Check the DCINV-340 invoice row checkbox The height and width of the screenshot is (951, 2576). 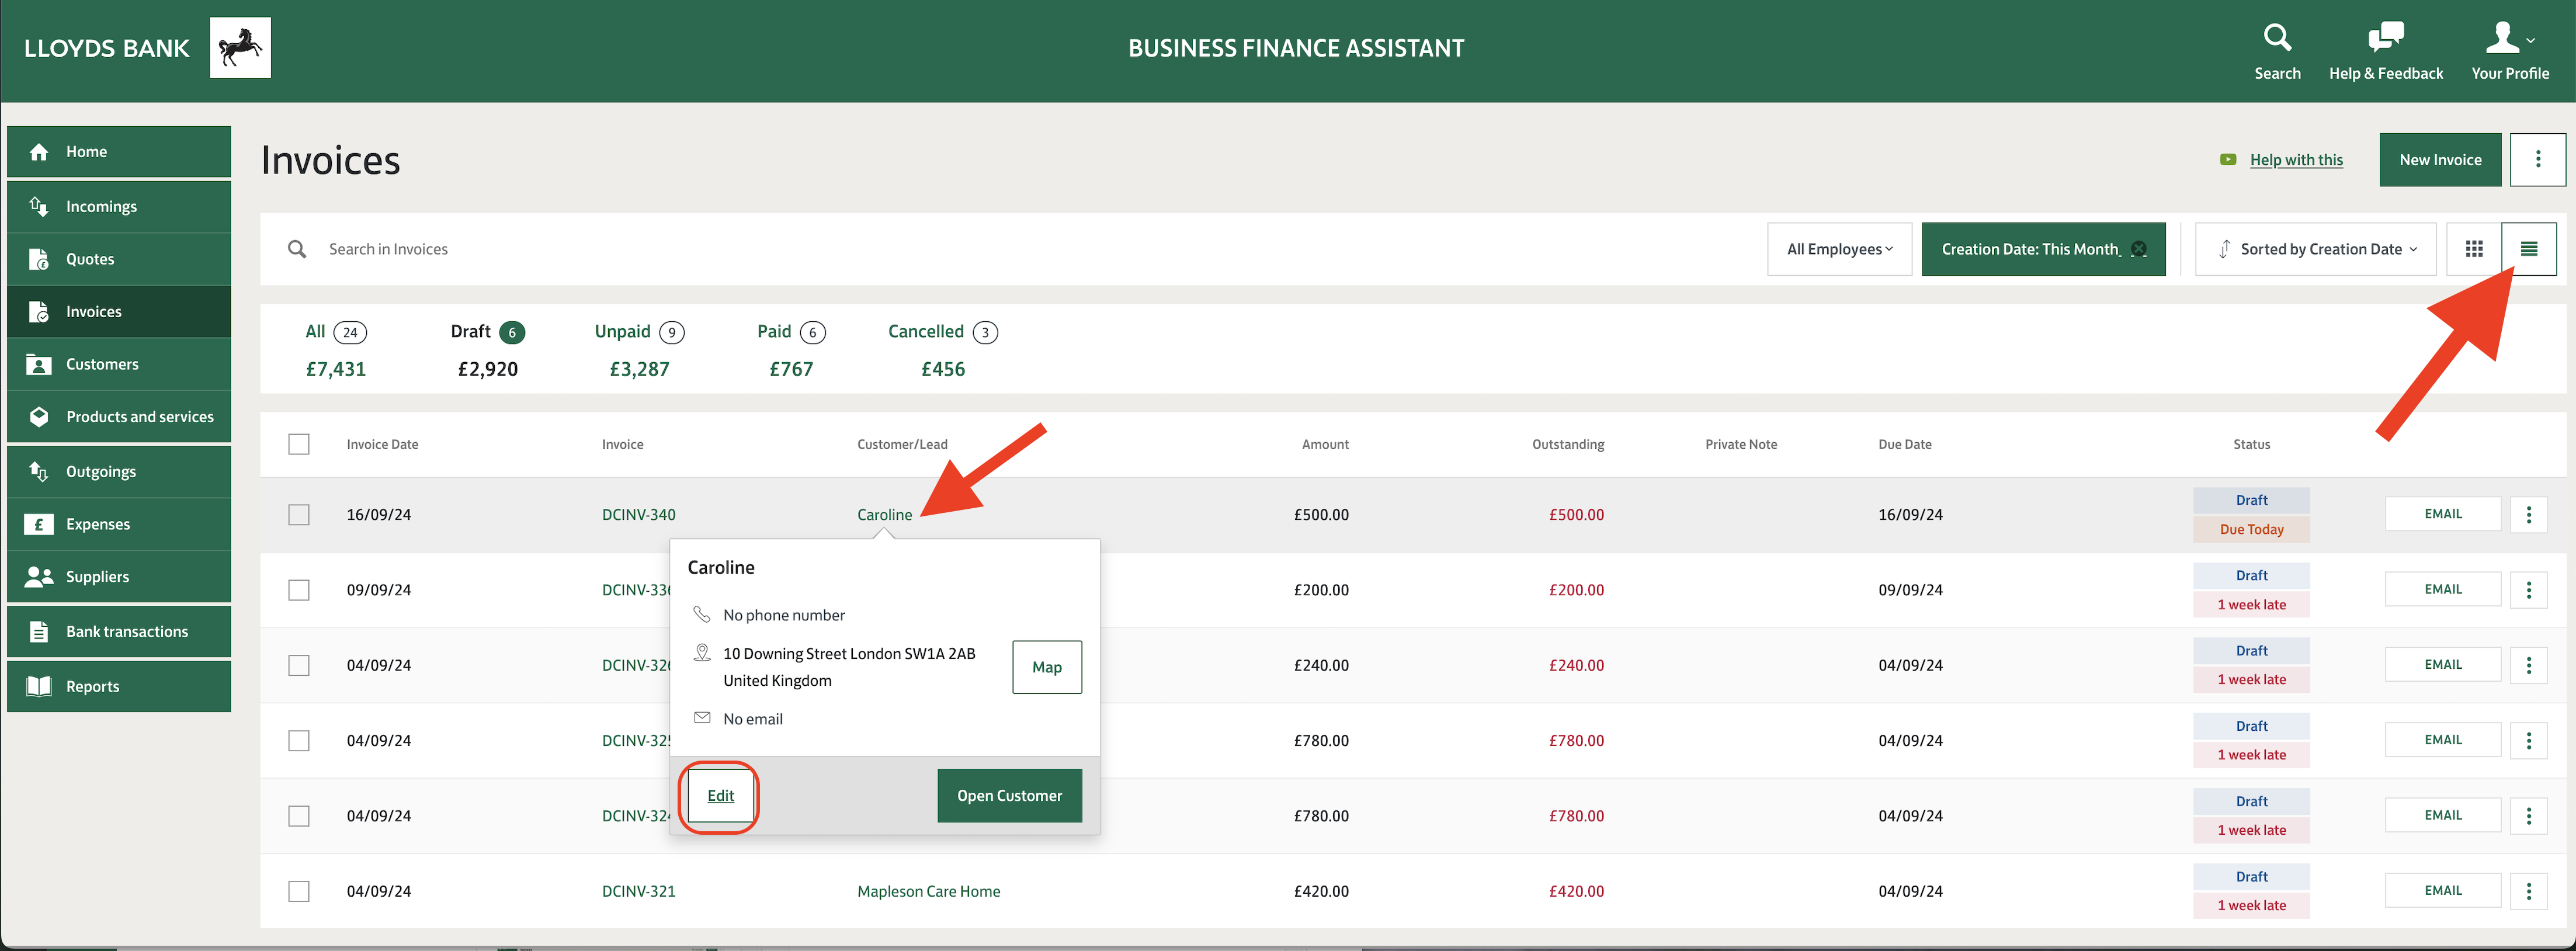pyautogui.click(x=299, y=514)
